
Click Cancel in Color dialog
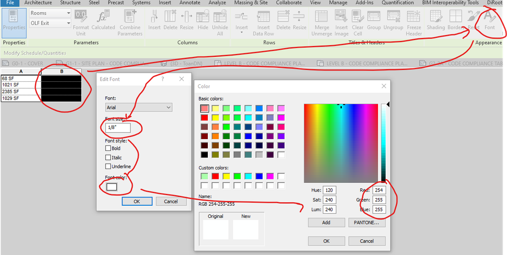click(x=367, y=241)
